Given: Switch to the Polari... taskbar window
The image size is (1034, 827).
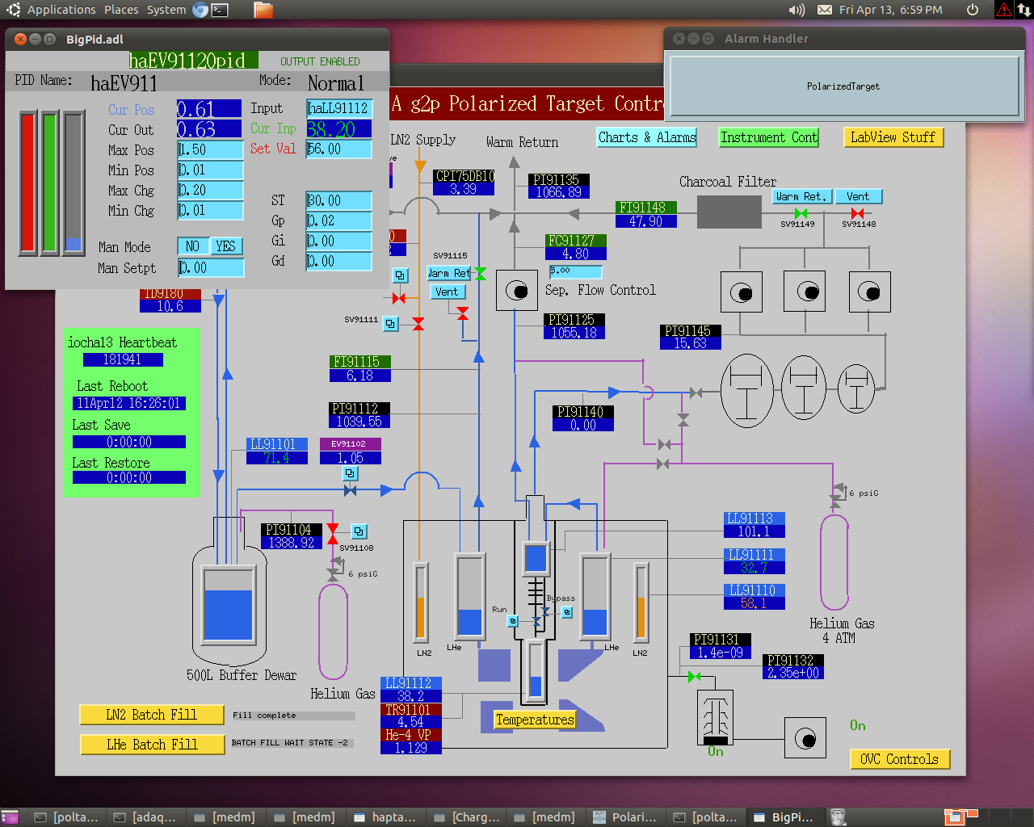Looking at the screenshot, I should [625, 817].
